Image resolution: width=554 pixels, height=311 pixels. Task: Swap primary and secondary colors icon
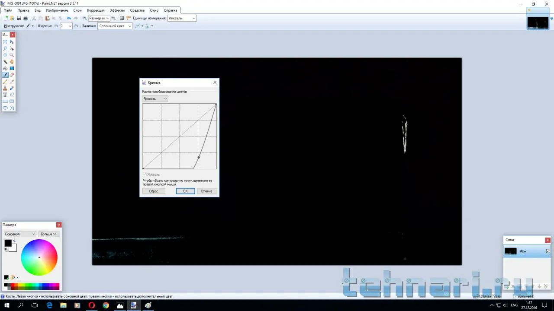tap(14, 241)
